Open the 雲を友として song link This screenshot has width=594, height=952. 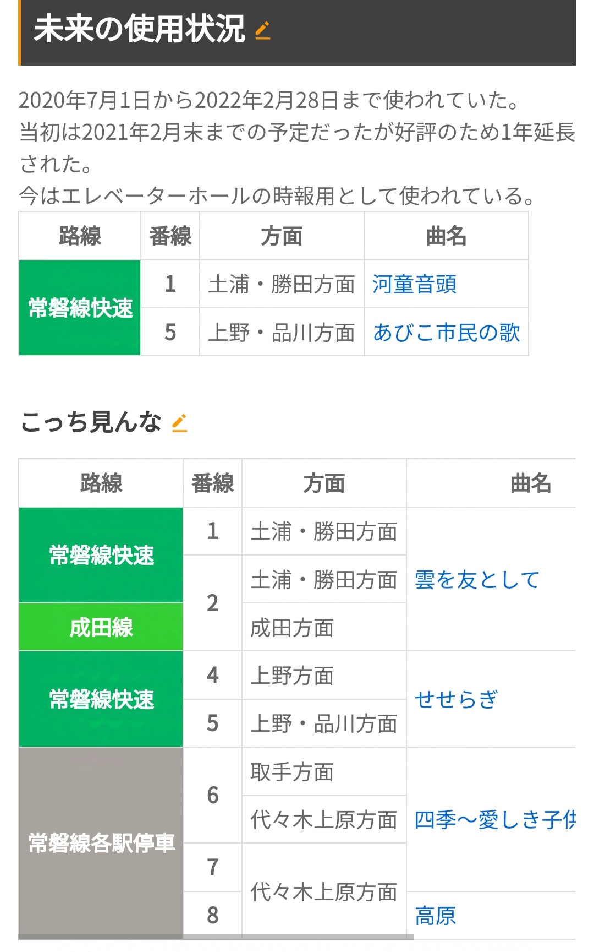coord(477,579)
